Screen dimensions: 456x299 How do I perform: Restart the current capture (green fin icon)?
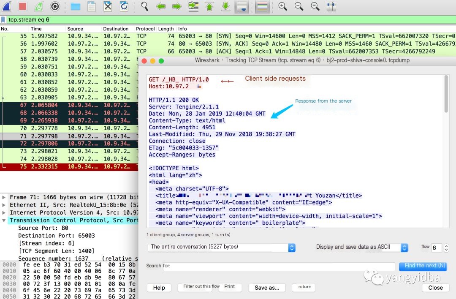pos(39,6)
